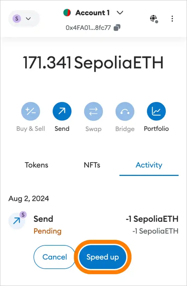Switch to the NFTs tab

[92, 165]
